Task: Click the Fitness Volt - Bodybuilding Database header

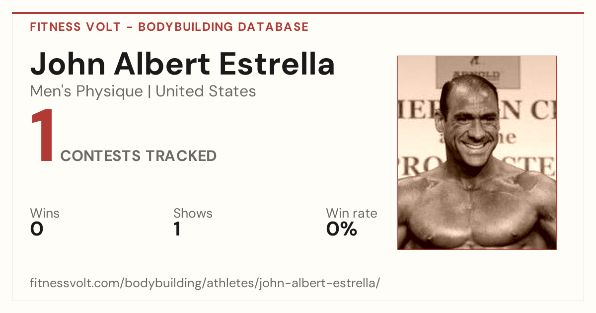Action: click(x=169, y=27)
